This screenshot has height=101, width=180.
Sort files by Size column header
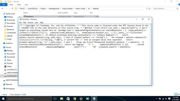[x=91, y=13]
